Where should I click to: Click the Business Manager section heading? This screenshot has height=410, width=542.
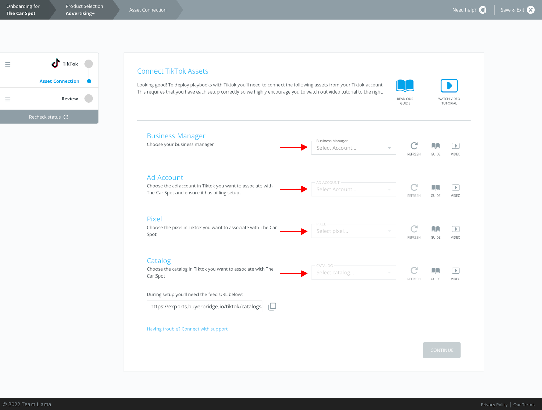(x=176, y=136)
